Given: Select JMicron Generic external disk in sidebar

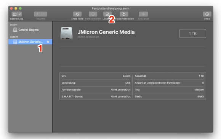Looking at the screenshot, I should click(x=30, y=42).
